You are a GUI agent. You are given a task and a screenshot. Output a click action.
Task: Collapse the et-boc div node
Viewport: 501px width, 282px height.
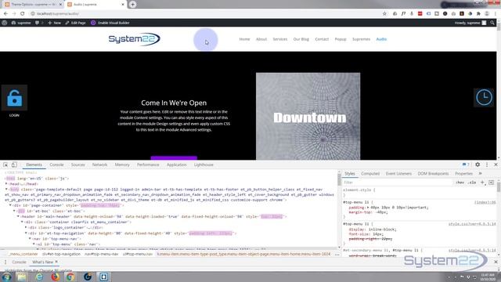pos(14,211)
